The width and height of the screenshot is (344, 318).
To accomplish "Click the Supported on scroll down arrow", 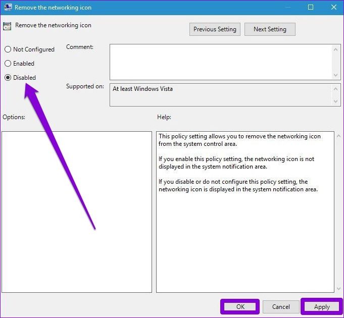I will click(x=335, y=101).
